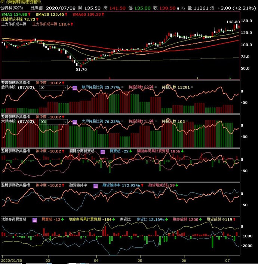This screenshot has width=258, height=264.
Task: Click the green down arrow after 融券餘額 1200
Action: point(200,220)
